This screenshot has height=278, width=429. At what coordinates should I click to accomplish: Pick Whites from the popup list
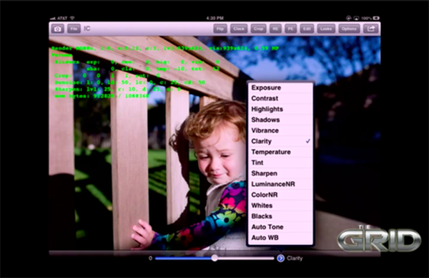point(280,206)
